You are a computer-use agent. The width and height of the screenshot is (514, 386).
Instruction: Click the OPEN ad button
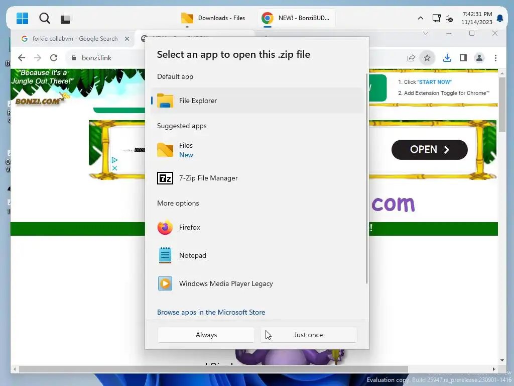(430, 150)
